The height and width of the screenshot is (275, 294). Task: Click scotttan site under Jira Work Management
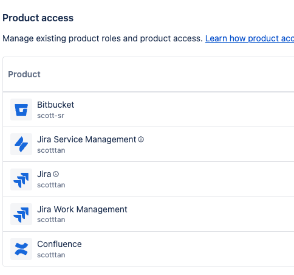point(51,220)
